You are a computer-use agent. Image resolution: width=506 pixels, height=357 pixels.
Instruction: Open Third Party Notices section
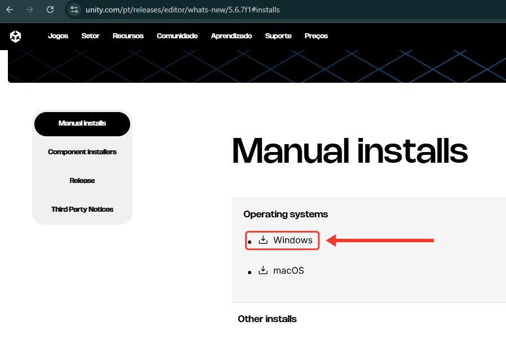click(82, 209)
